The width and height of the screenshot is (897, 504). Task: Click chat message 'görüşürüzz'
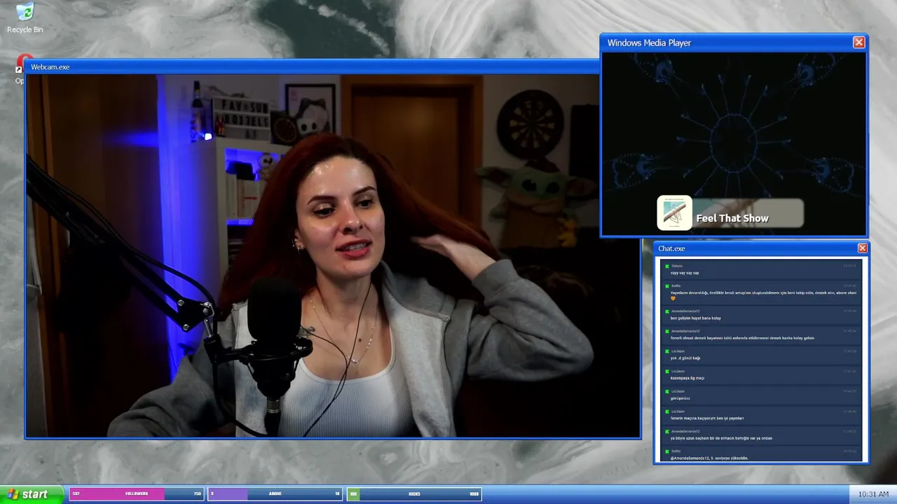pos(680,398)
